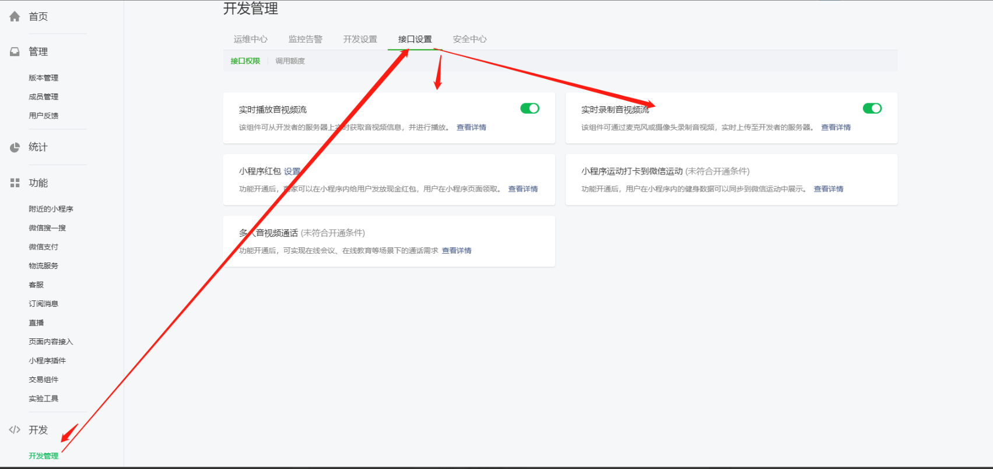Open 统计 section in sidebar
The width and height of the screenshot is (993, 469).
(x=38, y=147)
